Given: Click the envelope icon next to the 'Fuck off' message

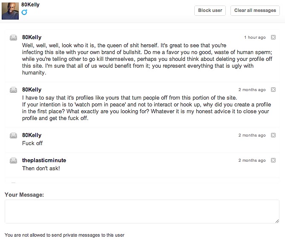Looking at the screenshot, I should (x=13, y=135).
